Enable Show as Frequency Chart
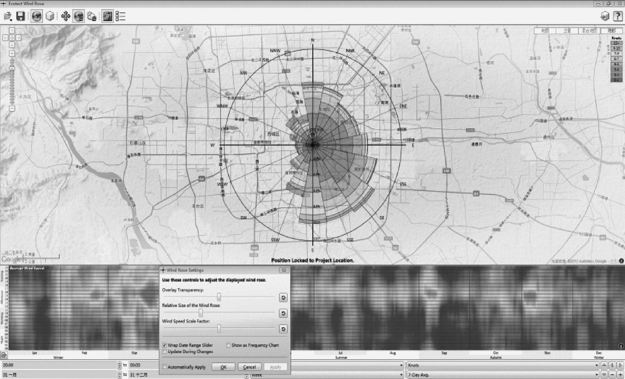Screen dimensions: 625x379 229,345
